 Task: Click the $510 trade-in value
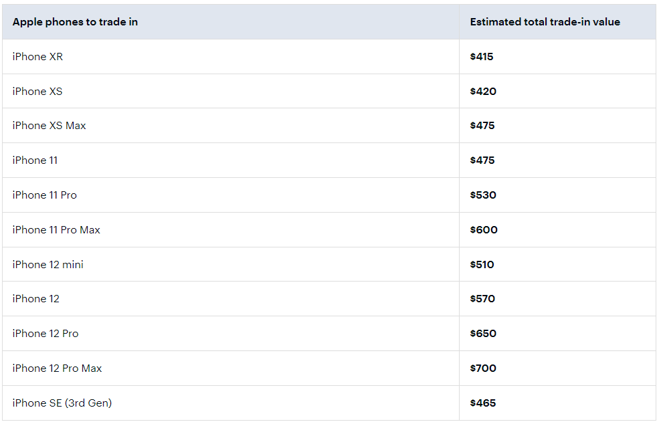[x=482, y=265]
